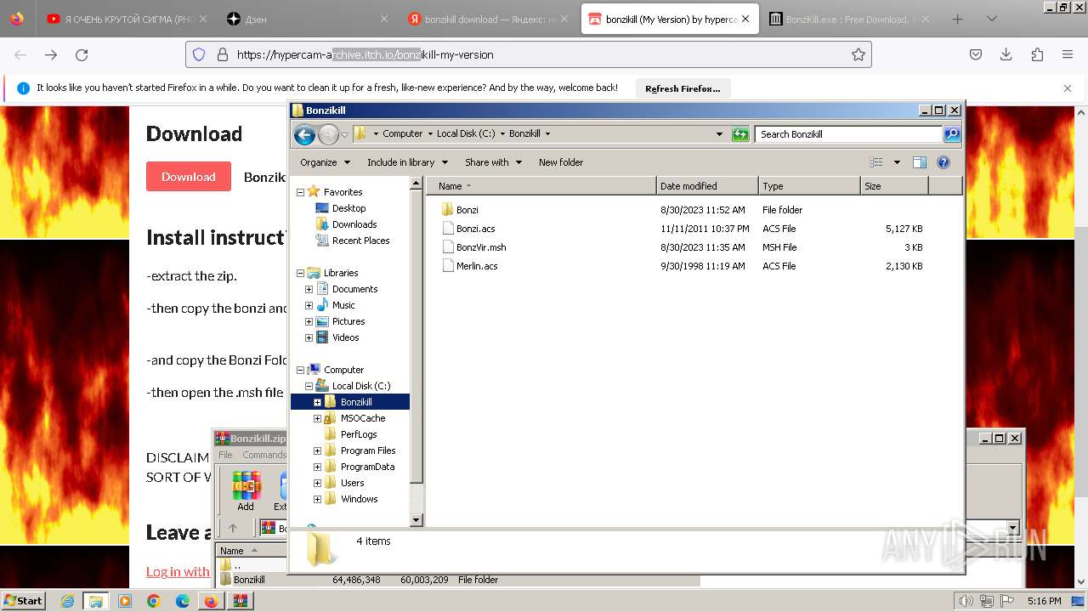Follow the Log in with link
The width and height of the screenshot is (1088, 612).
click(178, 572)
